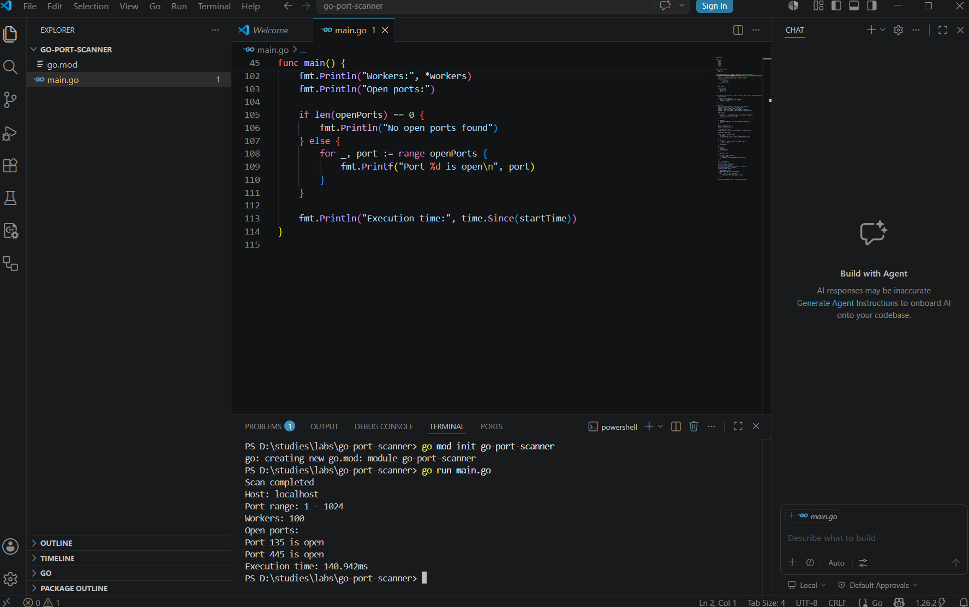Open the new chat dropdown arrow
The height and width of the screenshot is (607, 969).
(882, 30)
